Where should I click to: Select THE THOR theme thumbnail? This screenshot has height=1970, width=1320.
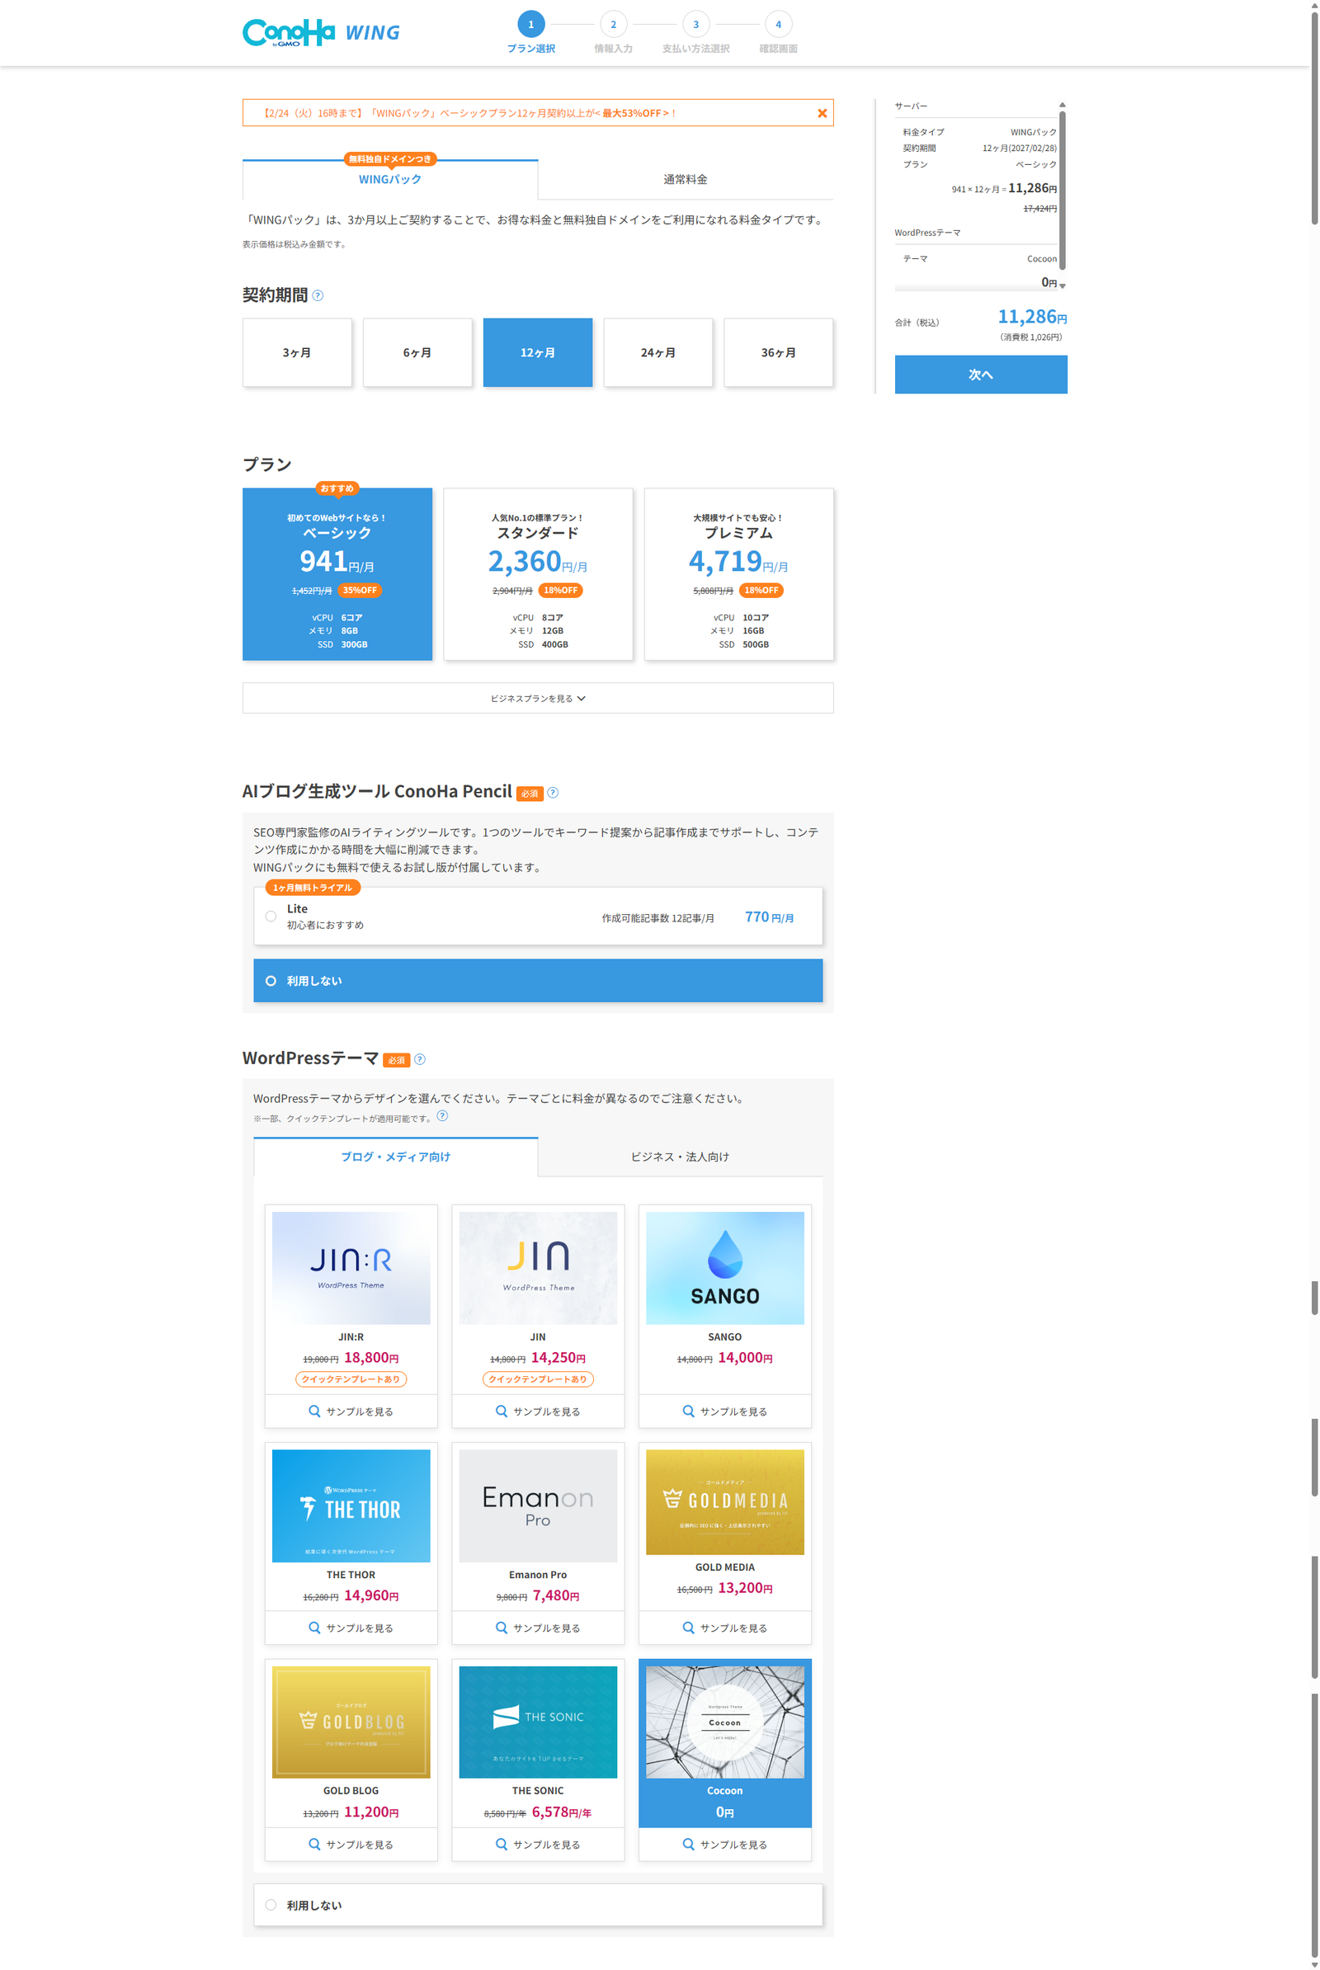click(x=351, y=1506)
